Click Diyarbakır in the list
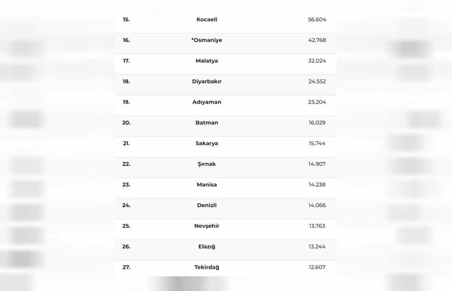 pyautogui.click(x=207, y=82)
